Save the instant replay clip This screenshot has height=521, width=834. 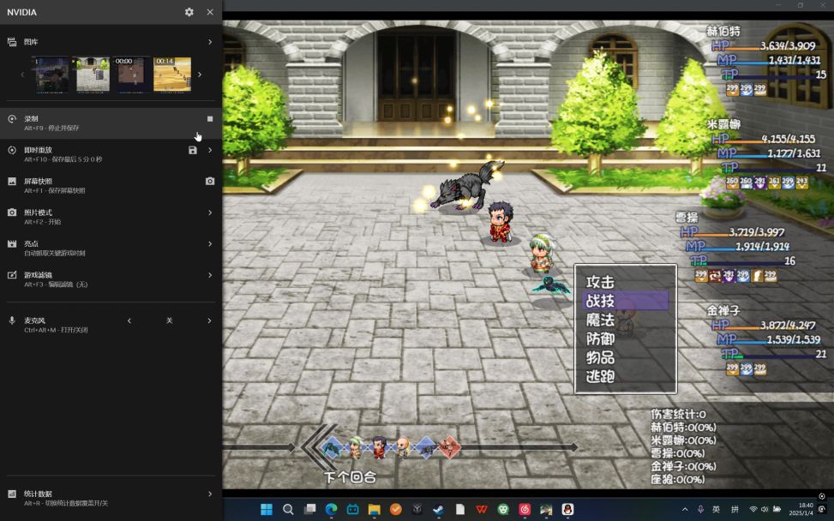(193, 150)
